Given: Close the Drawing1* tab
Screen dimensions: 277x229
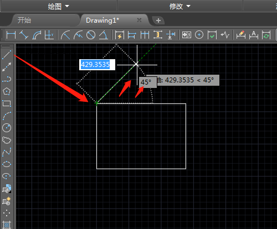Looking at the screenshot, I should [139, 20].
